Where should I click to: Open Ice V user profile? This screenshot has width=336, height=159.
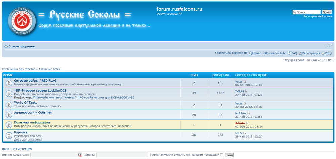coord(239,133)
